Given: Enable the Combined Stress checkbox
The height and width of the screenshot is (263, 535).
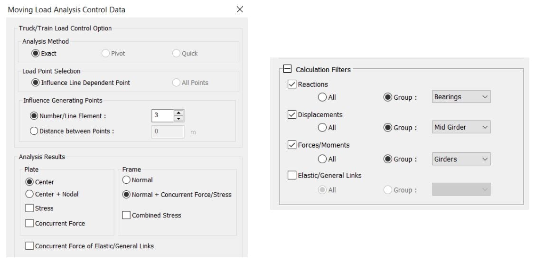Looking at the screenshot, I should tap(127, 215).
